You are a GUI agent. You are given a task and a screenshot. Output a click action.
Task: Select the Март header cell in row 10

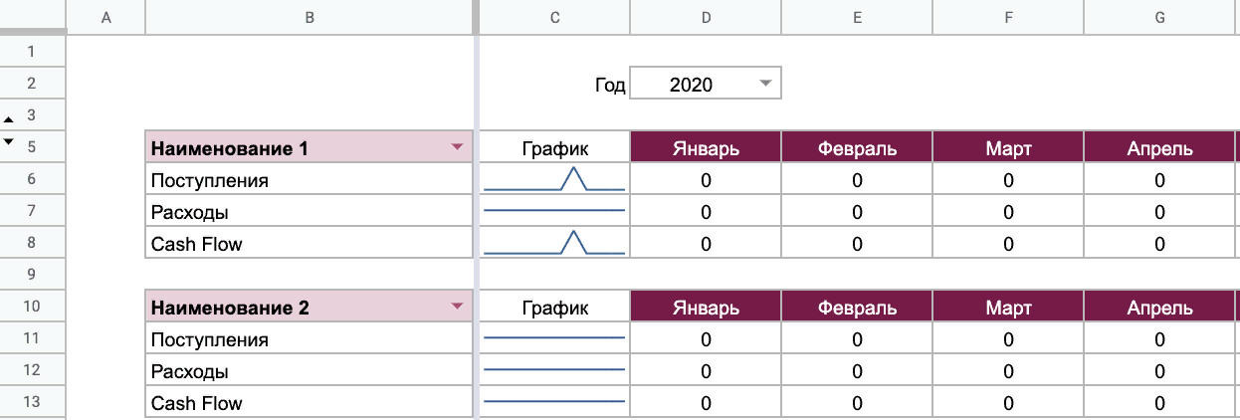point(1008,308)
